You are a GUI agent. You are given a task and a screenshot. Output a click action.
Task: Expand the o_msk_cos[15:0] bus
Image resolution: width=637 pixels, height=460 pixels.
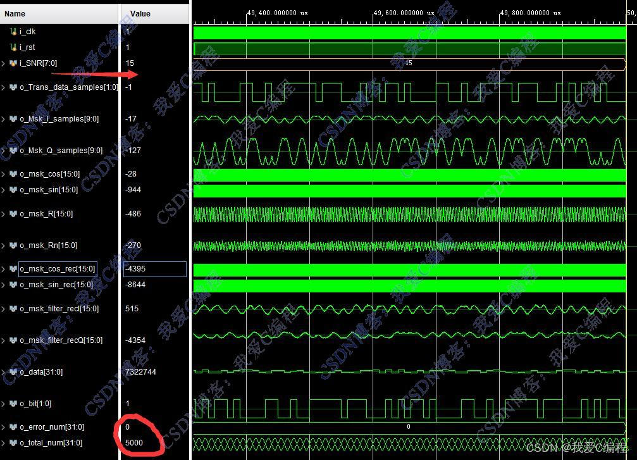point(3,174)
